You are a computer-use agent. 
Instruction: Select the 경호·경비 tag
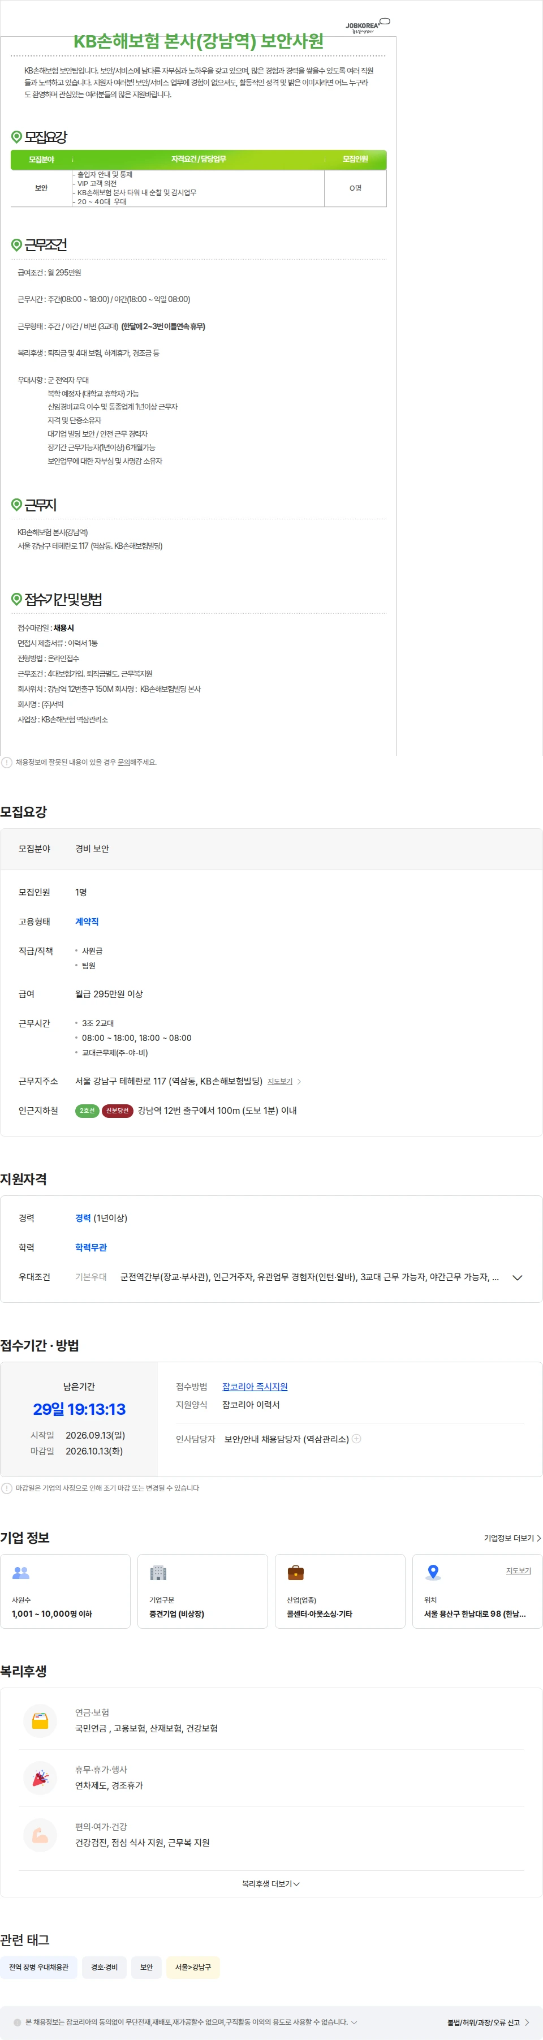[x=105, y=1967]
